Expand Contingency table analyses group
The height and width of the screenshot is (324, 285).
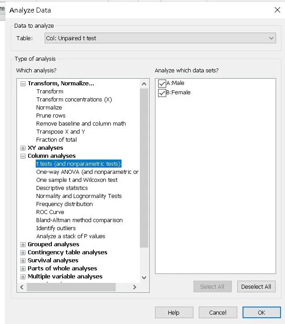click(23, 252)
